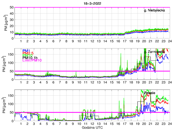Click the blue PM1 legend entry
The width and height of the screenshot is (173, 130).
coord(26,51)
